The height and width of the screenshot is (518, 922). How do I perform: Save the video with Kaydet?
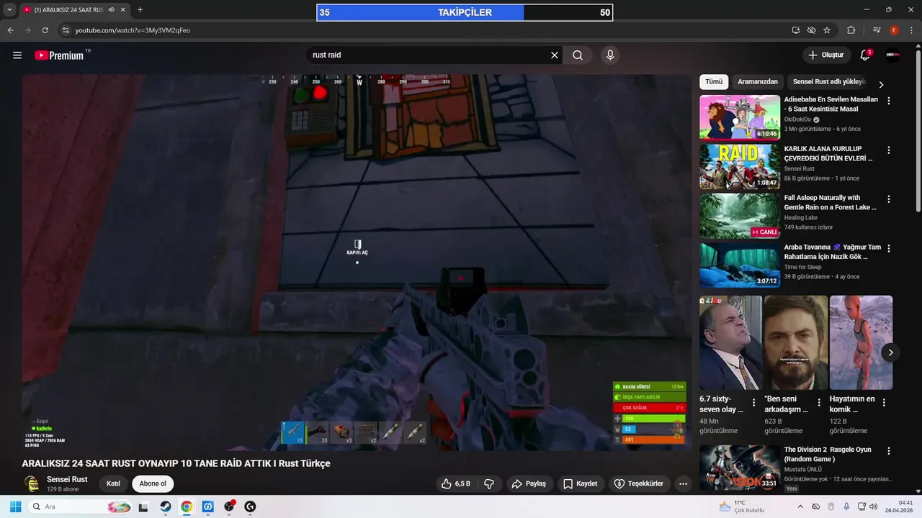point(581,483)
